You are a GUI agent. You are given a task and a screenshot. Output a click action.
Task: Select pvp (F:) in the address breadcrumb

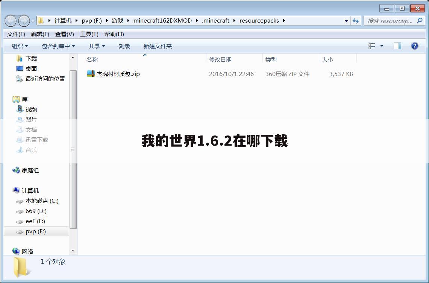click(x=92, y=21)
